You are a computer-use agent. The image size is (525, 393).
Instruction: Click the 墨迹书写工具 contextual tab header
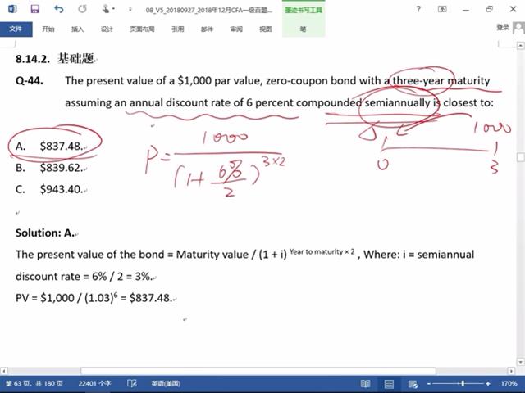point(304,10)
